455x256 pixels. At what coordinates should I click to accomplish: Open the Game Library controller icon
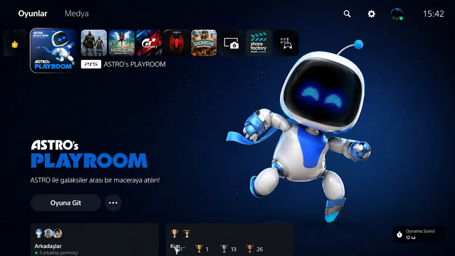coord(286,43)
